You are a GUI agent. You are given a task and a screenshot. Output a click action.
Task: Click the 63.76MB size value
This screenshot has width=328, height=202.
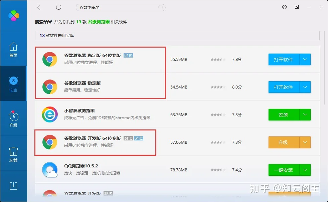179,115
